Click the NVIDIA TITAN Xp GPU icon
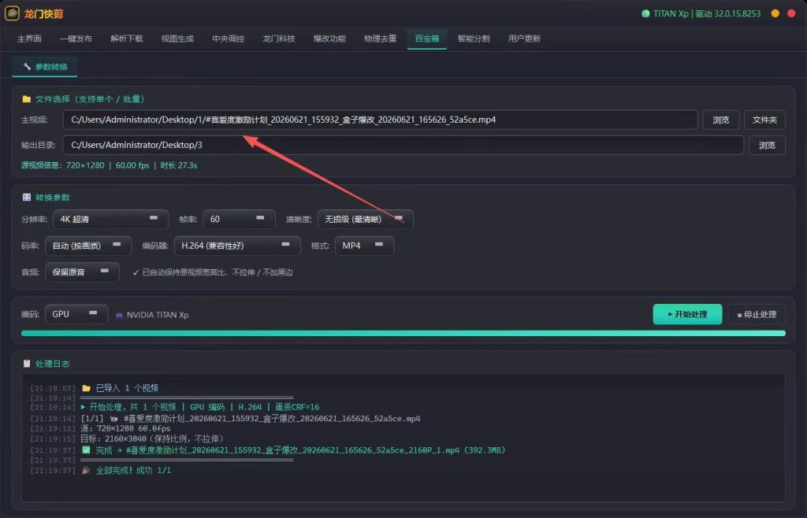Viewport: 807px width, 518px height. coord(119,316)
